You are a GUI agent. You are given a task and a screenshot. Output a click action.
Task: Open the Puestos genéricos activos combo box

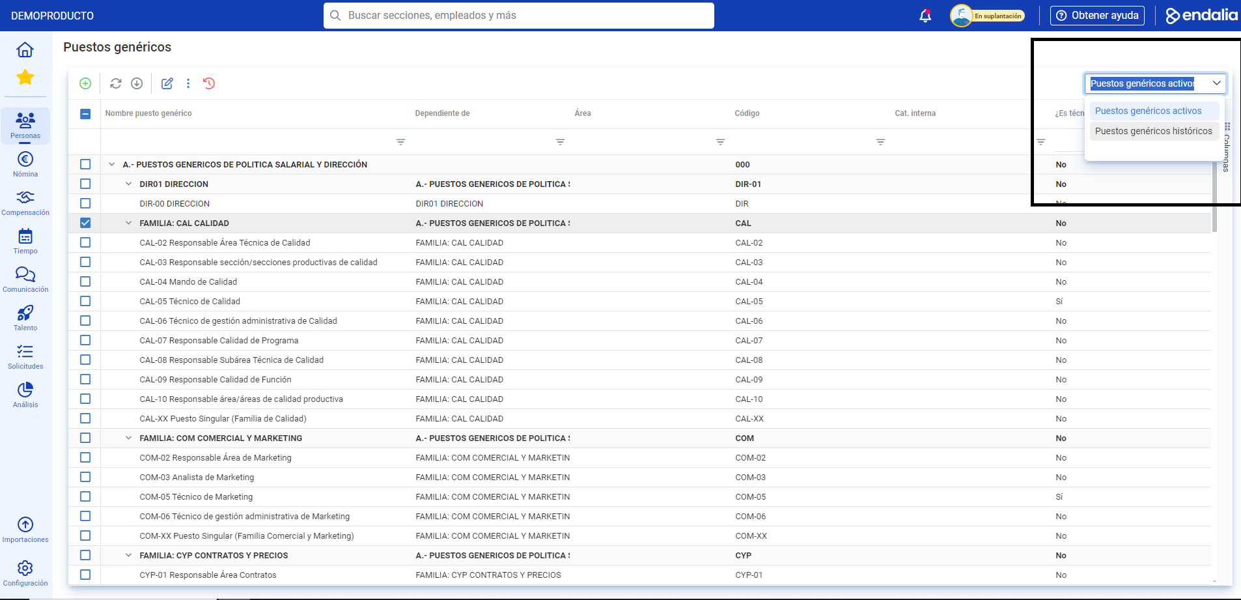[x=1156, y=83]
